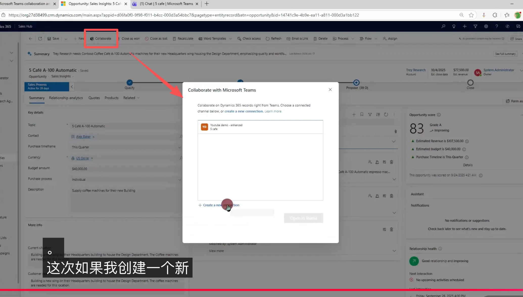Select the Qualify stage marker

pyautogui.click(x=130, y=82)
